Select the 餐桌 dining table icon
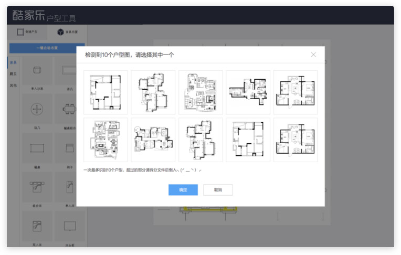This screenshot has width=401, height=255. tap(37, 148)
